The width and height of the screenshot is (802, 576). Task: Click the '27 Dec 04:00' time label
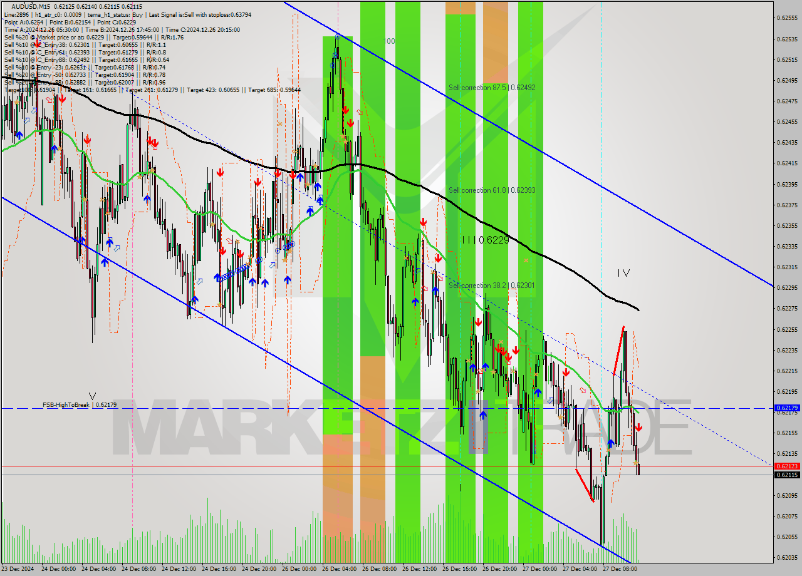[x=580, y=569]
